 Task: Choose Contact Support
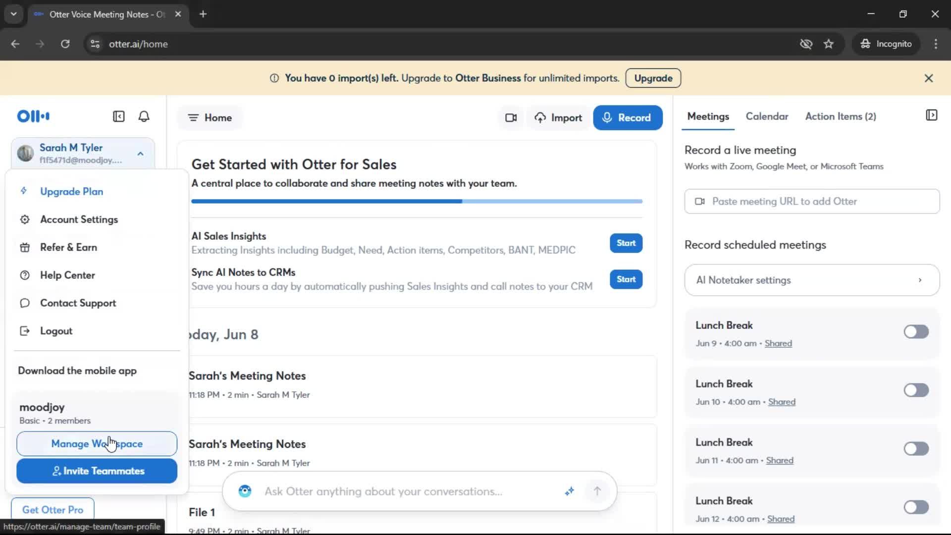tap(78, 303)
